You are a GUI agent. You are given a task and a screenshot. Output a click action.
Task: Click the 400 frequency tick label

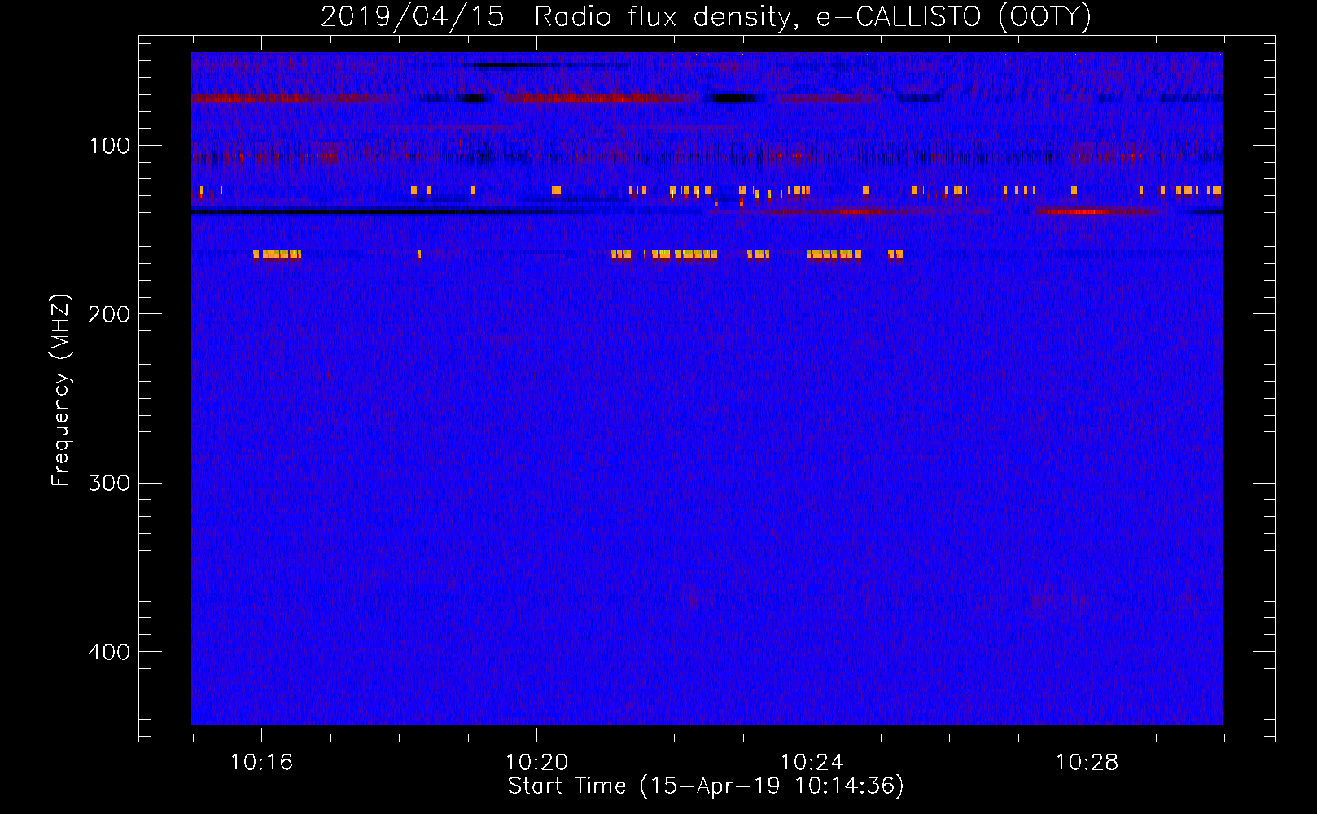pos(109,652)
